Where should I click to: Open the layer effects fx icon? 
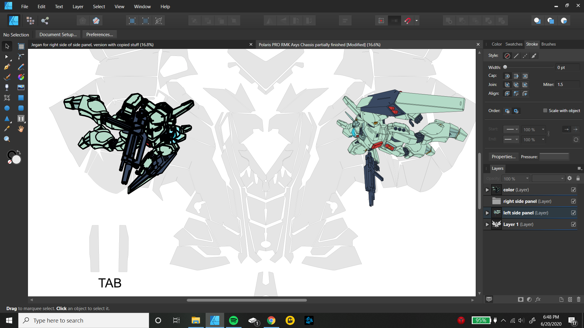click(x=538, y=299)
